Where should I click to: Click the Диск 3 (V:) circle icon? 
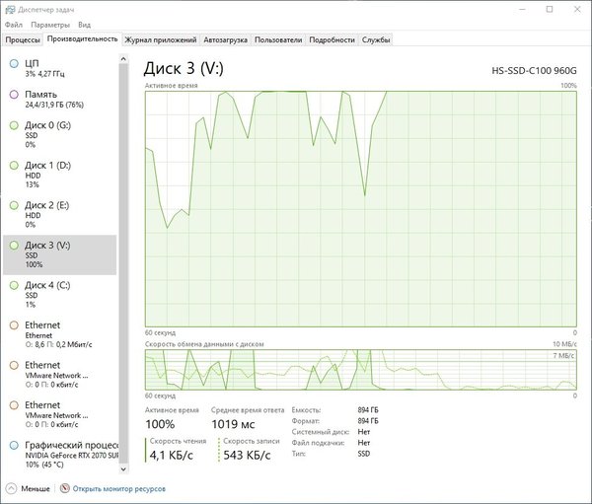coord(14,246)
